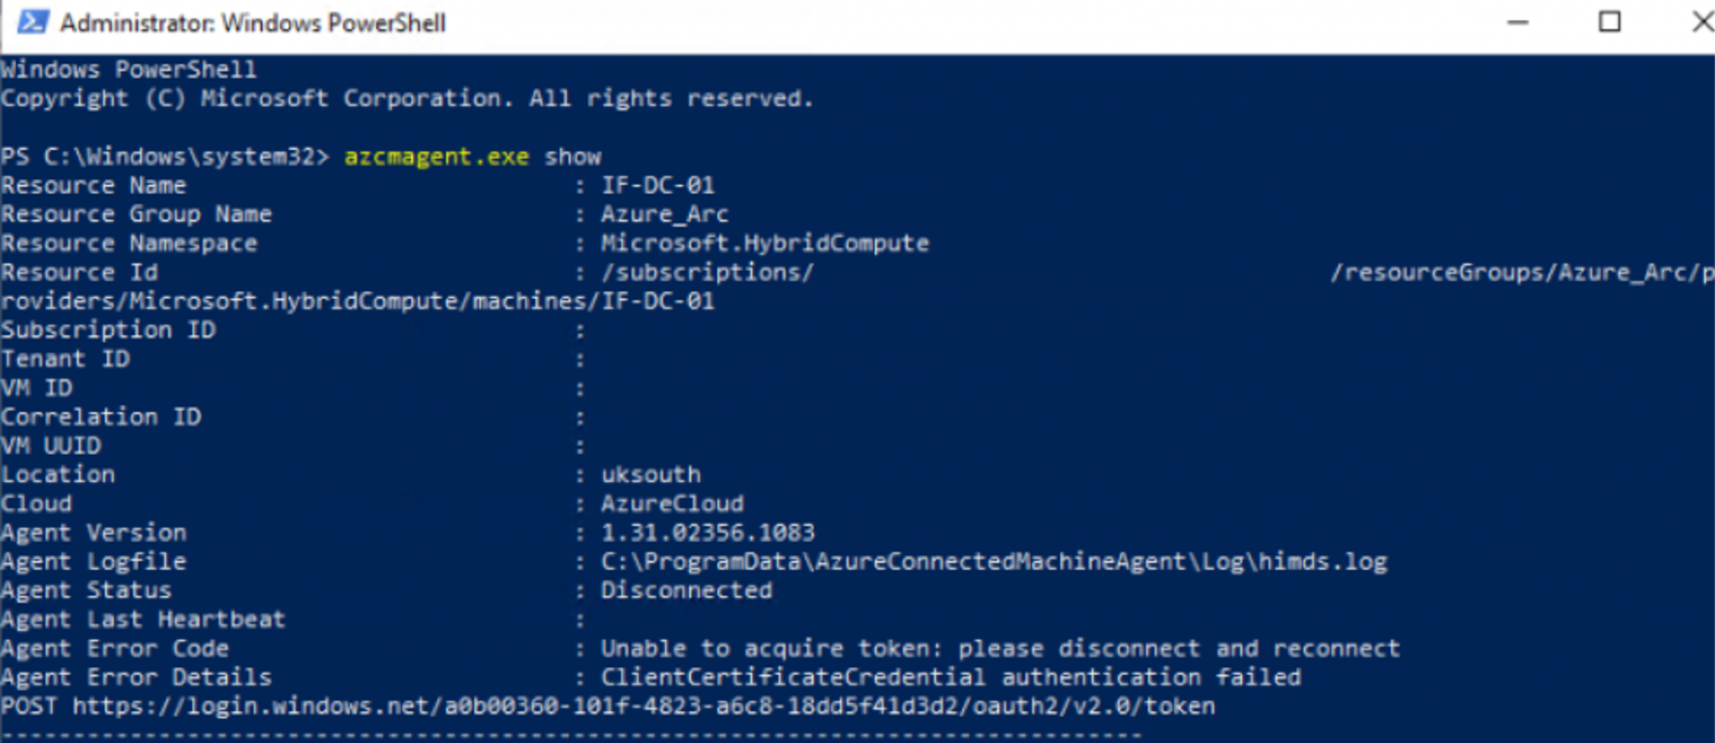Click the resource name value 'IF-DC-01'

coord(657,185)
